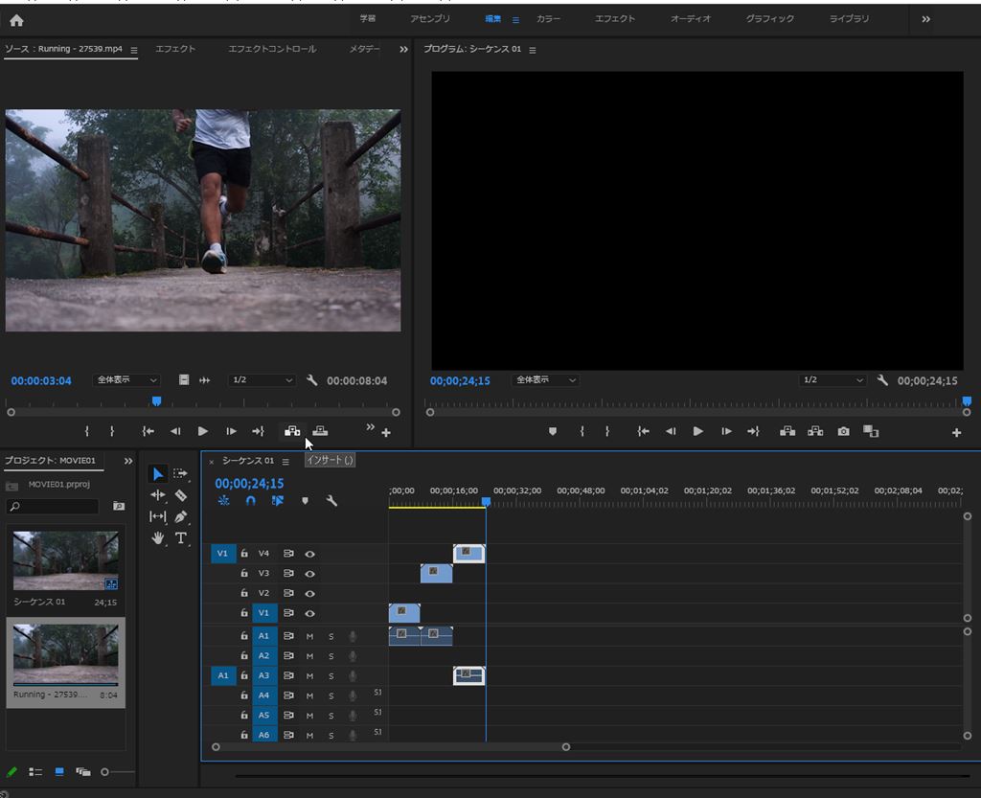Choose the Hand tool
This screenshot has height=798, width=981.
point(158,538)
